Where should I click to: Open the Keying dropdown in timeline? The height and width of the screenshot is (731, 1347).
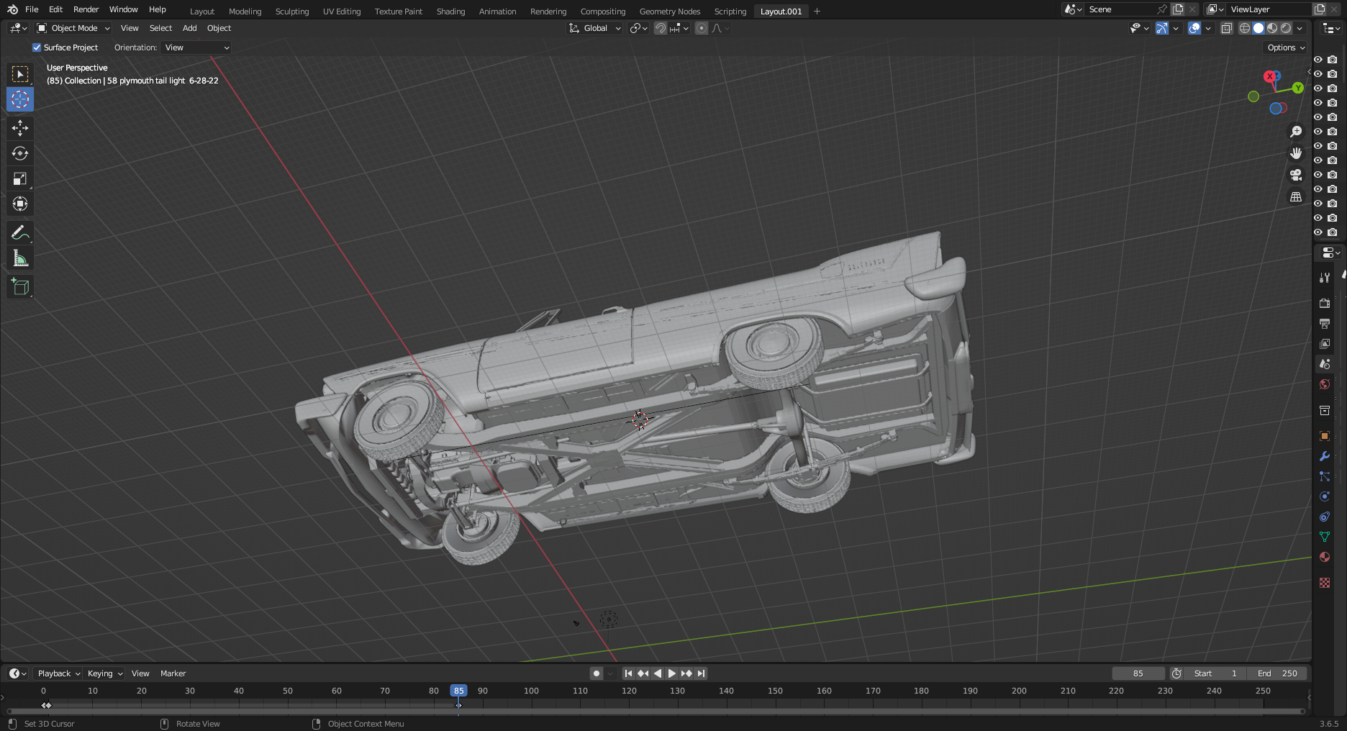(x=105, y=673)
